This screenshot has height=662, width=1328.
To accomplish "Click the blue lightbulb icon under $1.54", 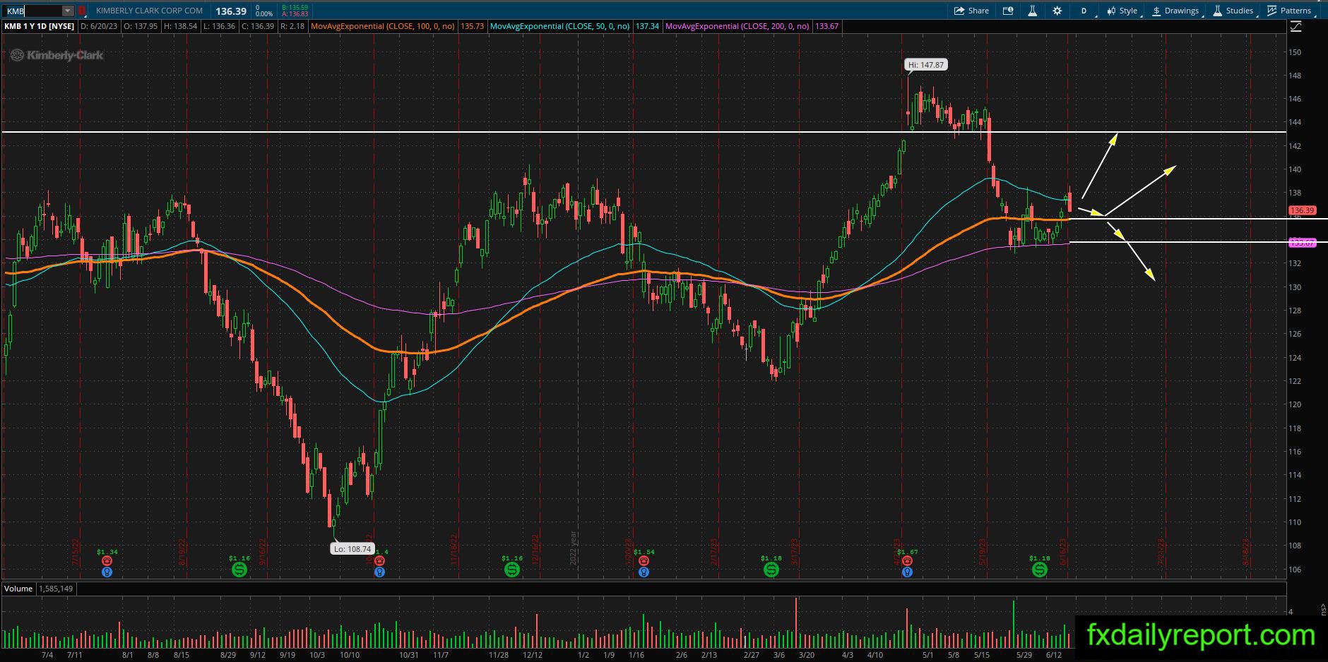I will pyautogui.click(x=644, y=572).
